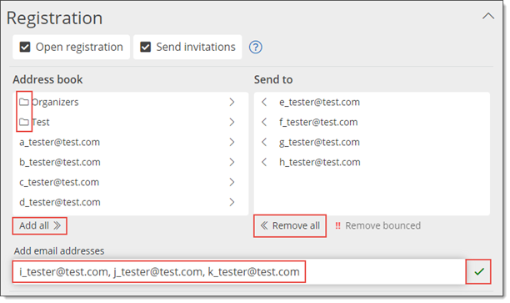Remove g_tester@test.com using its left arrow

[264, 142]
